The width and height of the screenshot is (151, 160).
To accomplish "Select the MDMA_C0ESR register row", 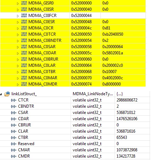I will 73,22.
